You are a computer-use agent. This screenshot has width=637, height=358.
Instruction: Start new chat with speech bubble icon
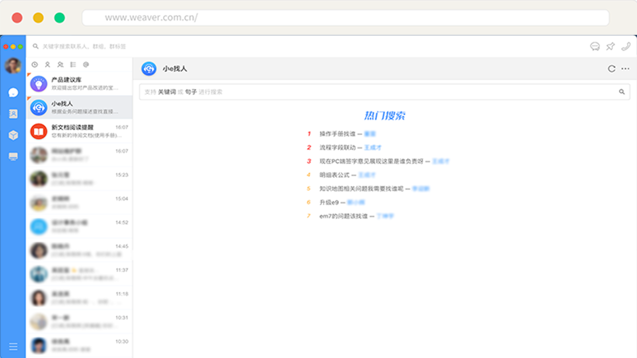pos(595,47)
